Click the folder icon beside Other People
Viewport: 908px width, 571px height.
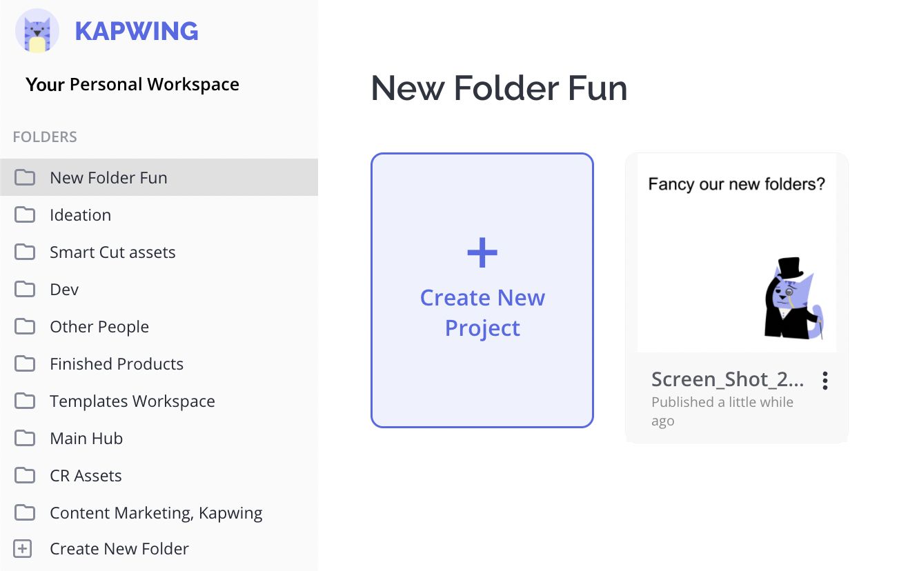25,327
